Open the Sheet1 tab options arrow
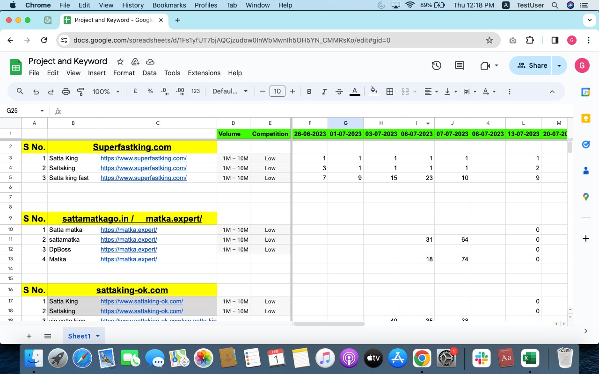The height and width of the screenshot is (374, 599). 98,336
